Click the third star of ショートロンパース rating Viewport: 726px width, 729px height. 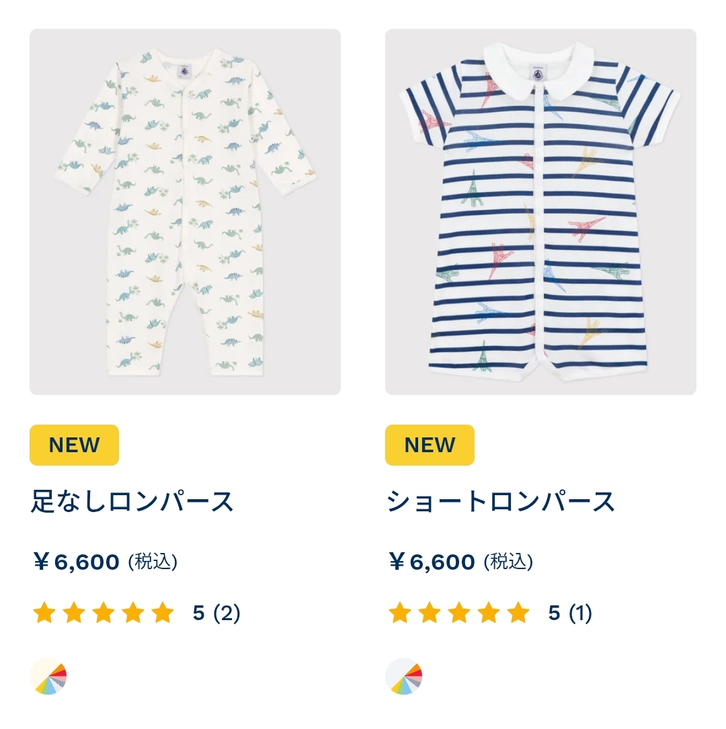point(459,612)
